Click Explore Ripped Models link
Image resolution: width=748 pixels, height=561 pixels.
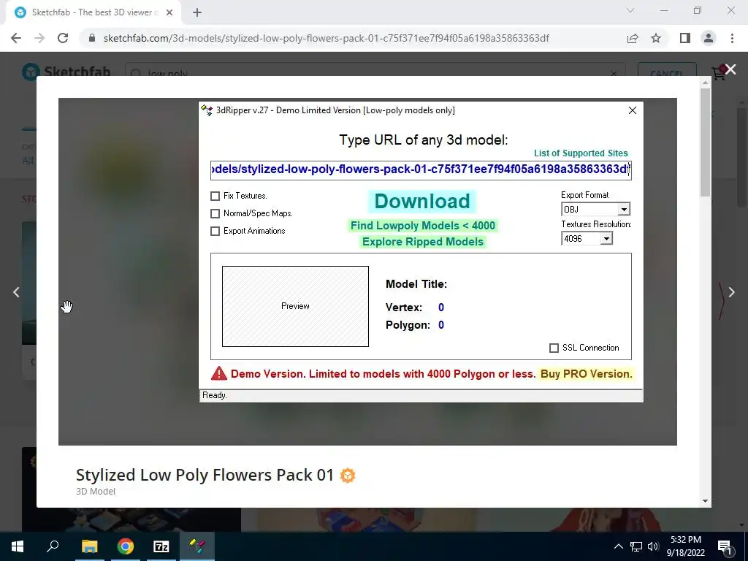coord(423,242)
